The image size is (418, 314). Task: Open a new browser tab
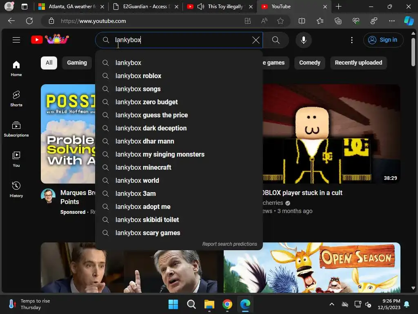click(x=338, y=7)
